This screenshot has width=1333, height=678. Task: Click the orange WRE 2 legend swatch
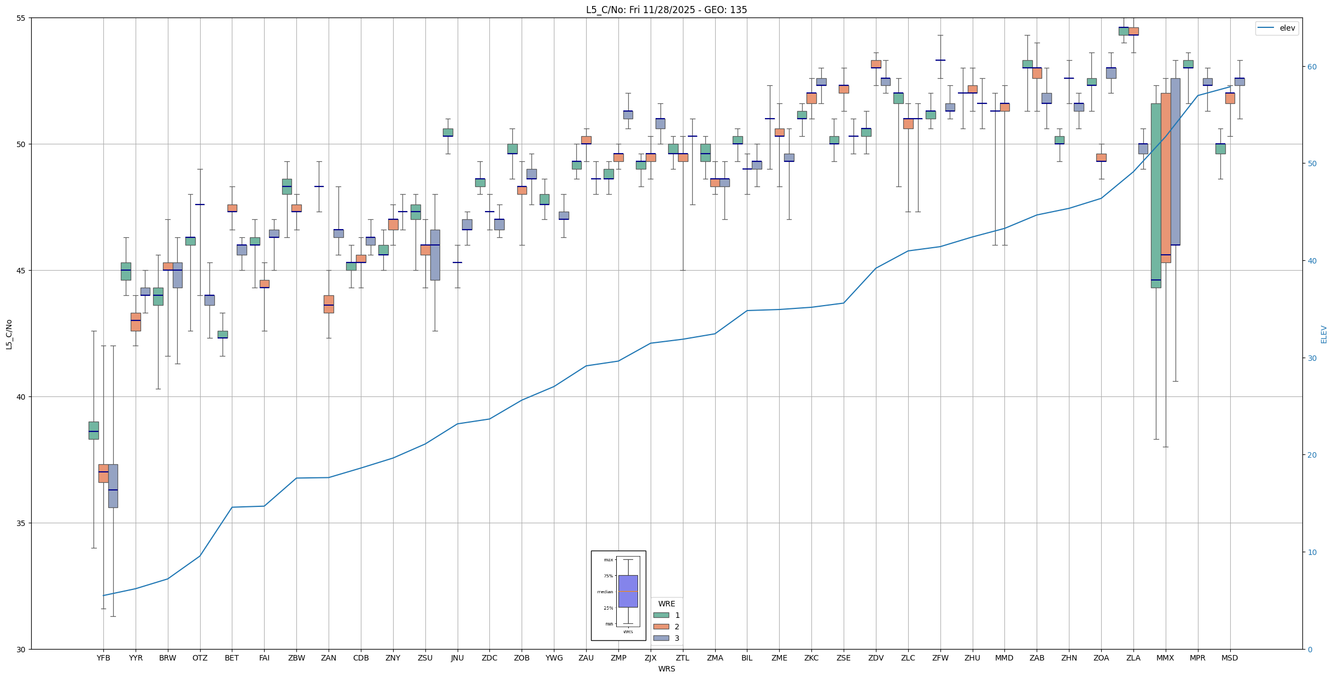pos(661,627)
